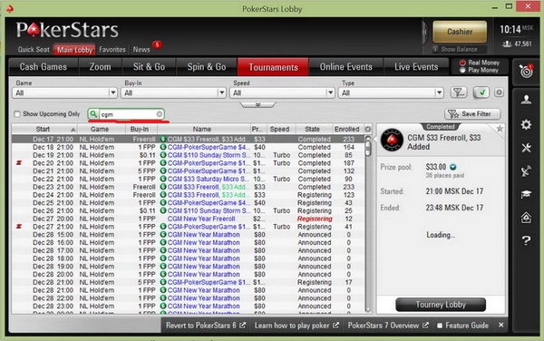Image resolution: width=544 pixels, height=341 pixels.
Task: Select the Dec 22 CGM $33 Saturday Micro row
Action: 188,179
